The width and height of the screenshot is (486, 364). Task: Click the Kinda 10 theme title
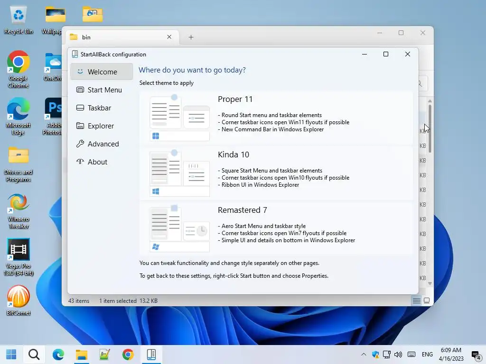click(234, 155)
